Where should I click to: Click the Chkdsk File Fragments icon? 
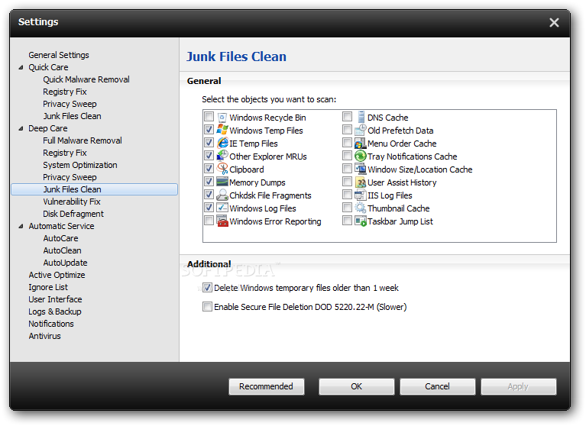[x=222, y=195]
